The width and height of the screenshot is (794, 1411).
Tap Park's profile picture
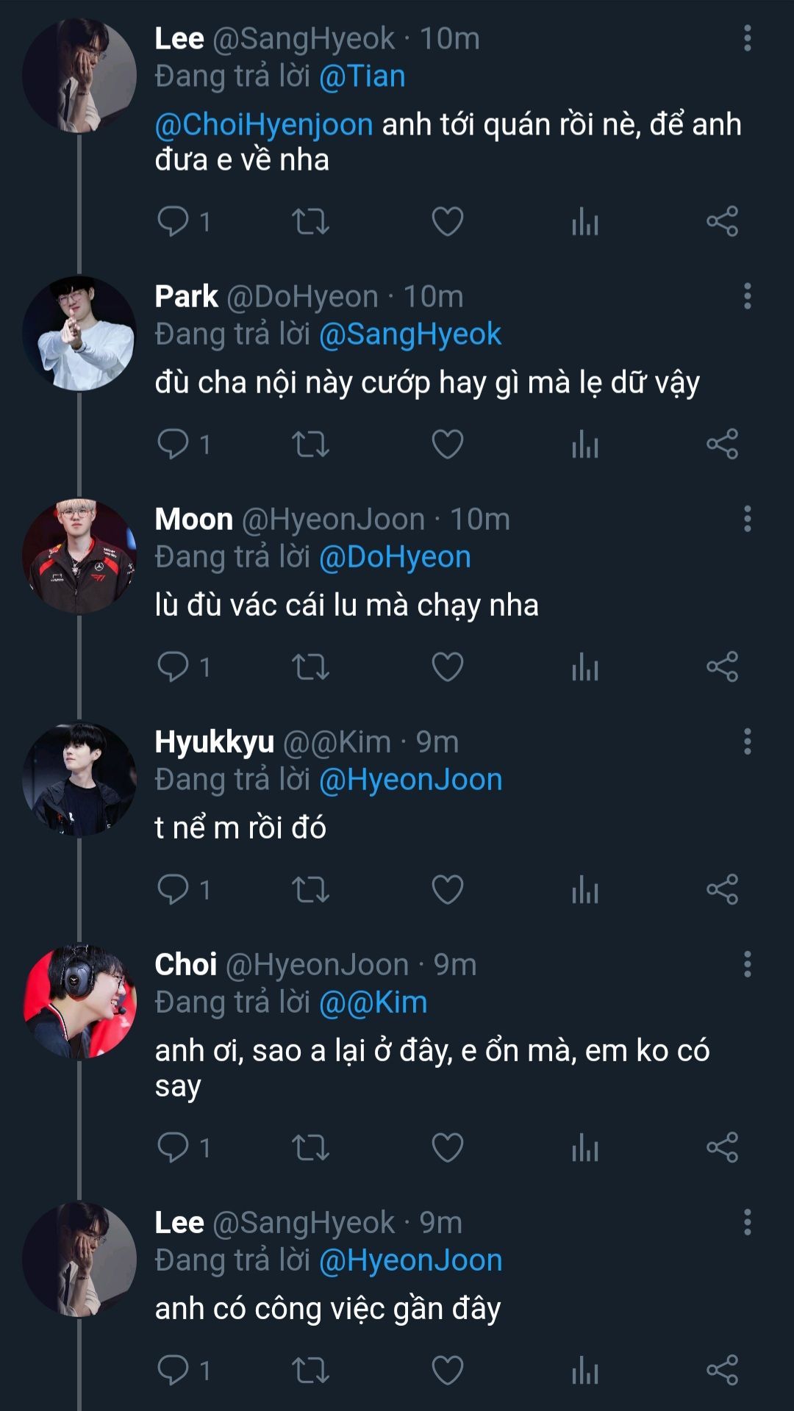click(79, 334)
